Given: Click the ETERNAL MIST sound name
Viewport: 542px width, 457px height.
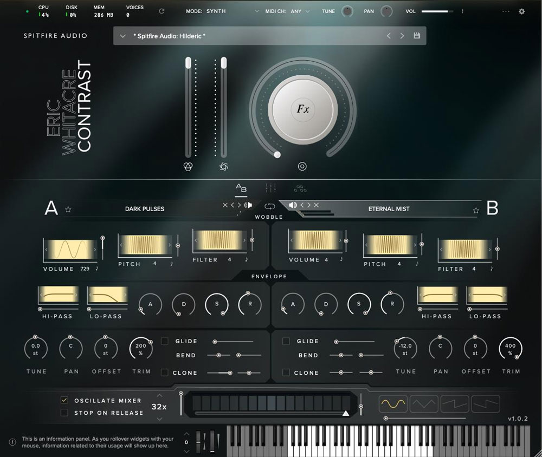Looking at the screenshot, I should pyautogui.click(x=389, y=209).
